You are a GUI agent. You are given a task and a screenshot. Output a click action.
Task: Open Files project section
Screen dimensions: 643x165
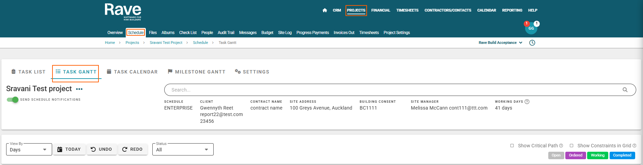pyautogui.click(x=153, y=33)
